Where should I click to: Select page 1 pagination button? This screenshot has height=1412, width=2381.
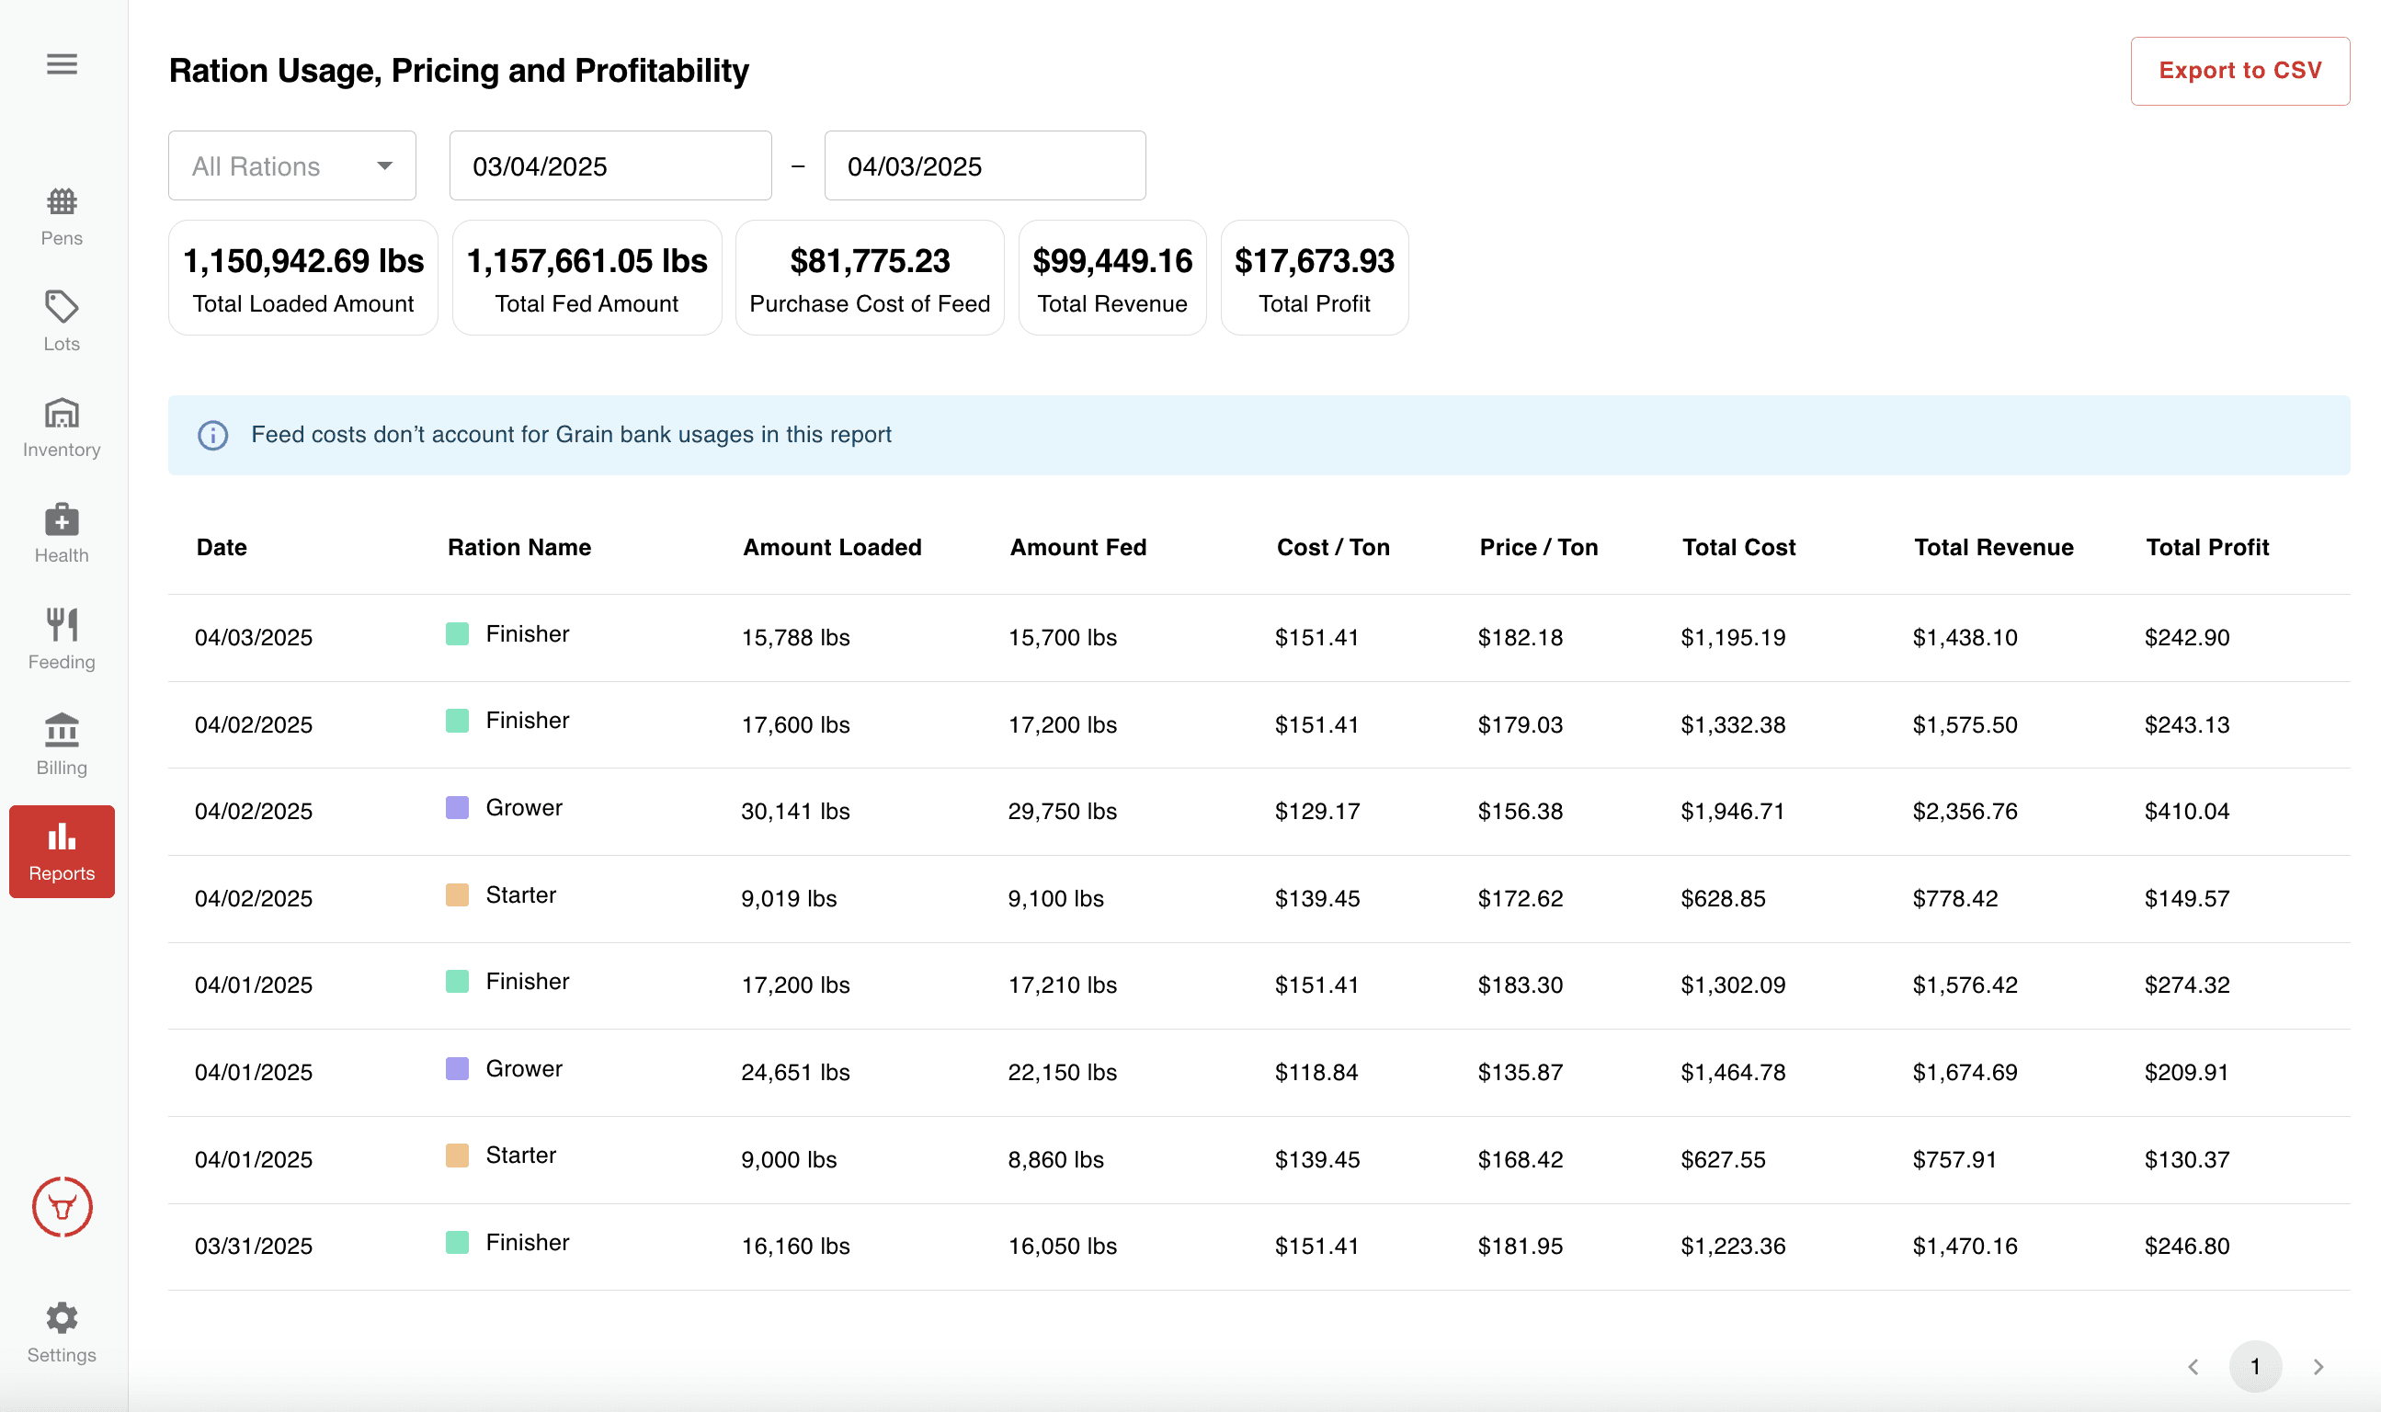click(x=2254, y=1366)
